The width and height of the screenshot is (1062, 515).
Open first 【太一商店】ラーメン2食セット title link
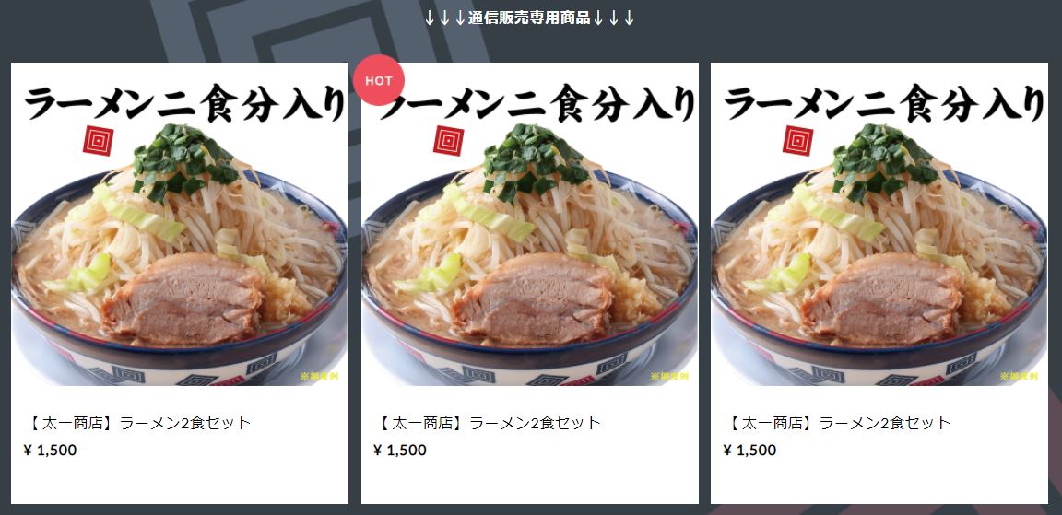[x=137, y=424]
